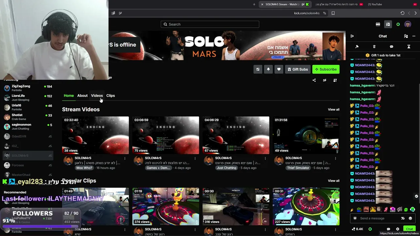Collapse the chat panel with arrow icon
Image resolution: width=420 pixels, height=236 pixels.
click(x=352, y=36)
